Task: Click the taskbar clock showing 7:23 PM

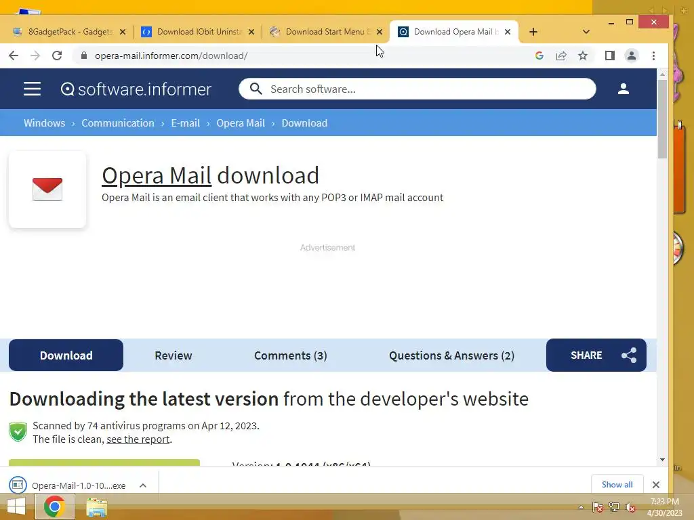Action: (x=664, y=507)
